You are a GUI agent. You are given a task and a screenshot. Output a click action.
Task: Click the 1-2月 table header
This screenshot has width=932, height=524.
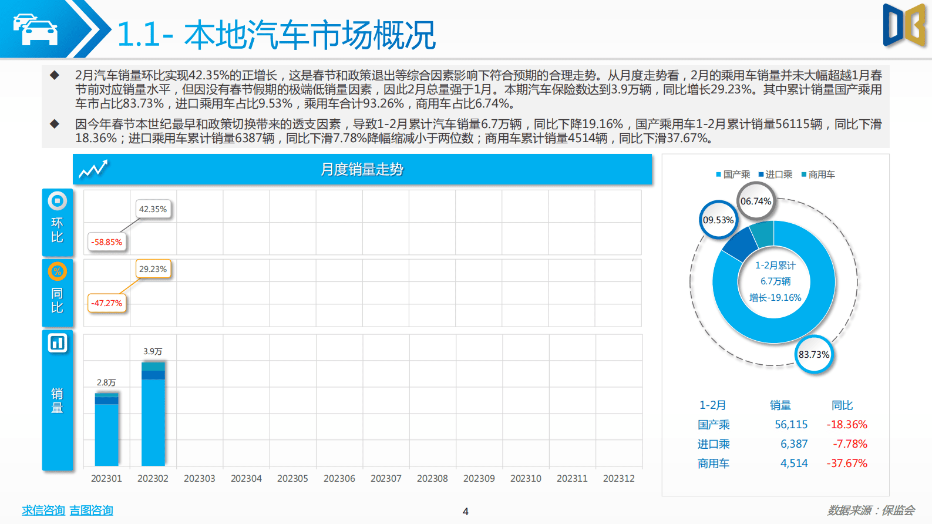pyautogui.click(x=712, y=405)
